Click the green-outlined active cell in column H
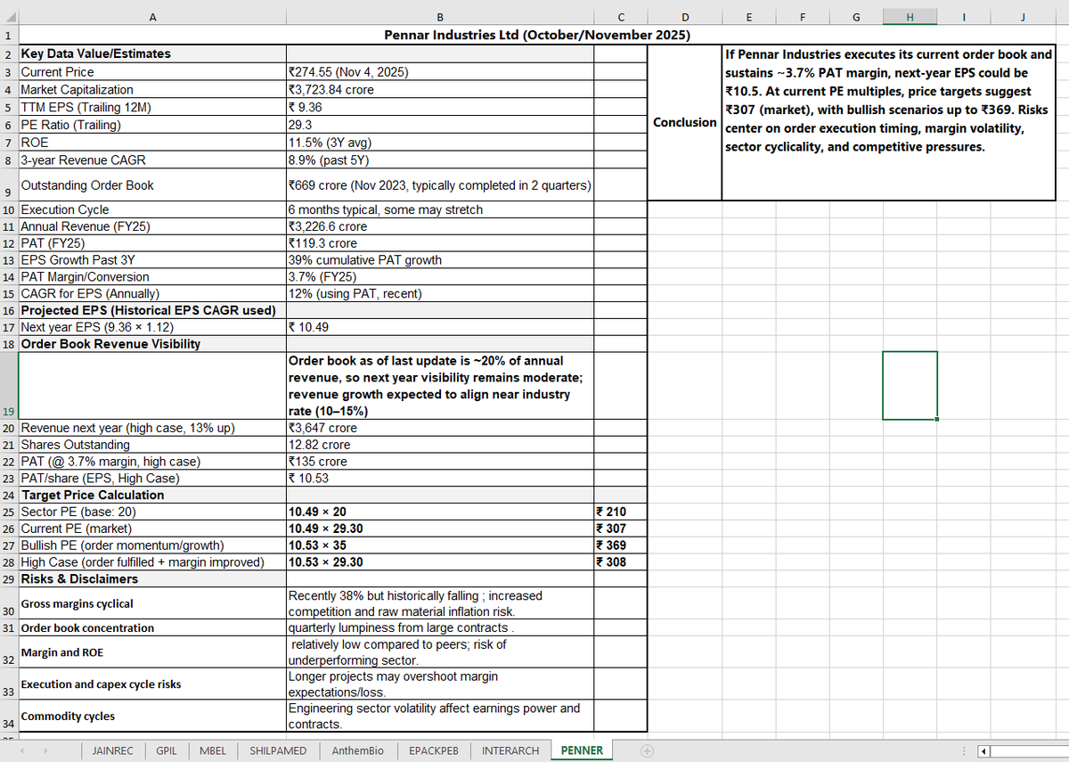Screen dimensions: 1069x762 (910, 386)
